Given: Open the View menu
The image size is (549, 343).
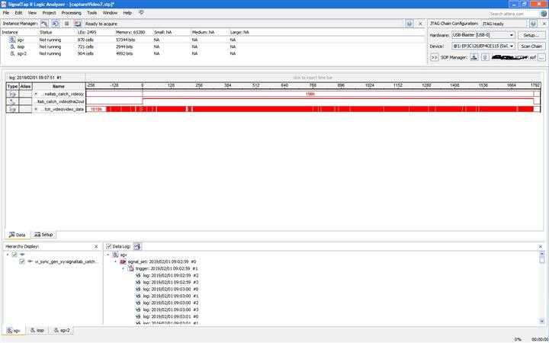Looking at the screenshot, I should tap(32, 13).
